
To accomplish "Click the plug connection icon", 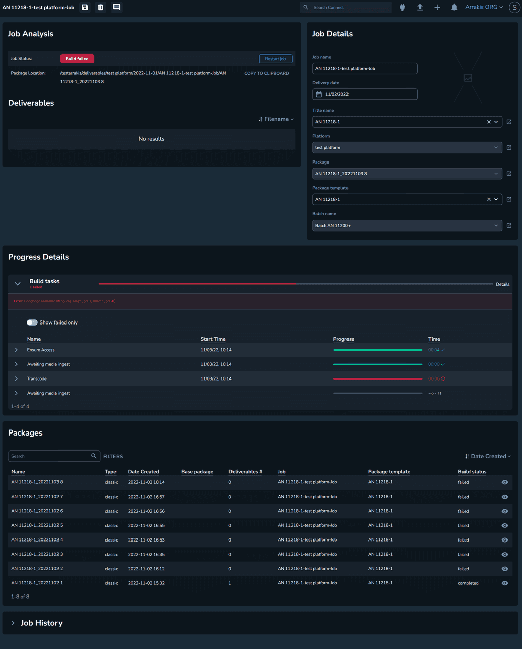I will tap(402, 7).
